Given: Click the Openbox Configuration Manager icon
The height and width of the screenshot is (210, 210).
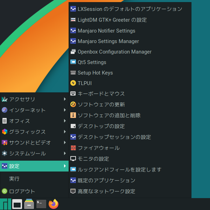Looking at the screenshot, I should pos(73,52).
